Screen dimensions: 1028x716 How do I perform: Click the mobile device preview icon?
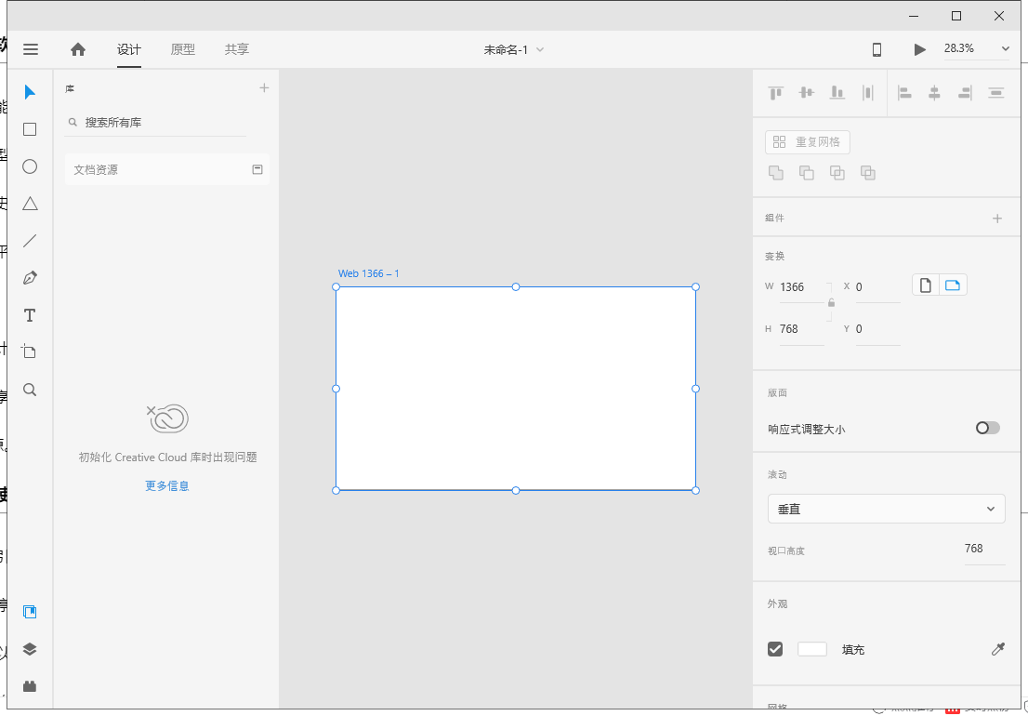pyautogui.click(x=876, y=49)
